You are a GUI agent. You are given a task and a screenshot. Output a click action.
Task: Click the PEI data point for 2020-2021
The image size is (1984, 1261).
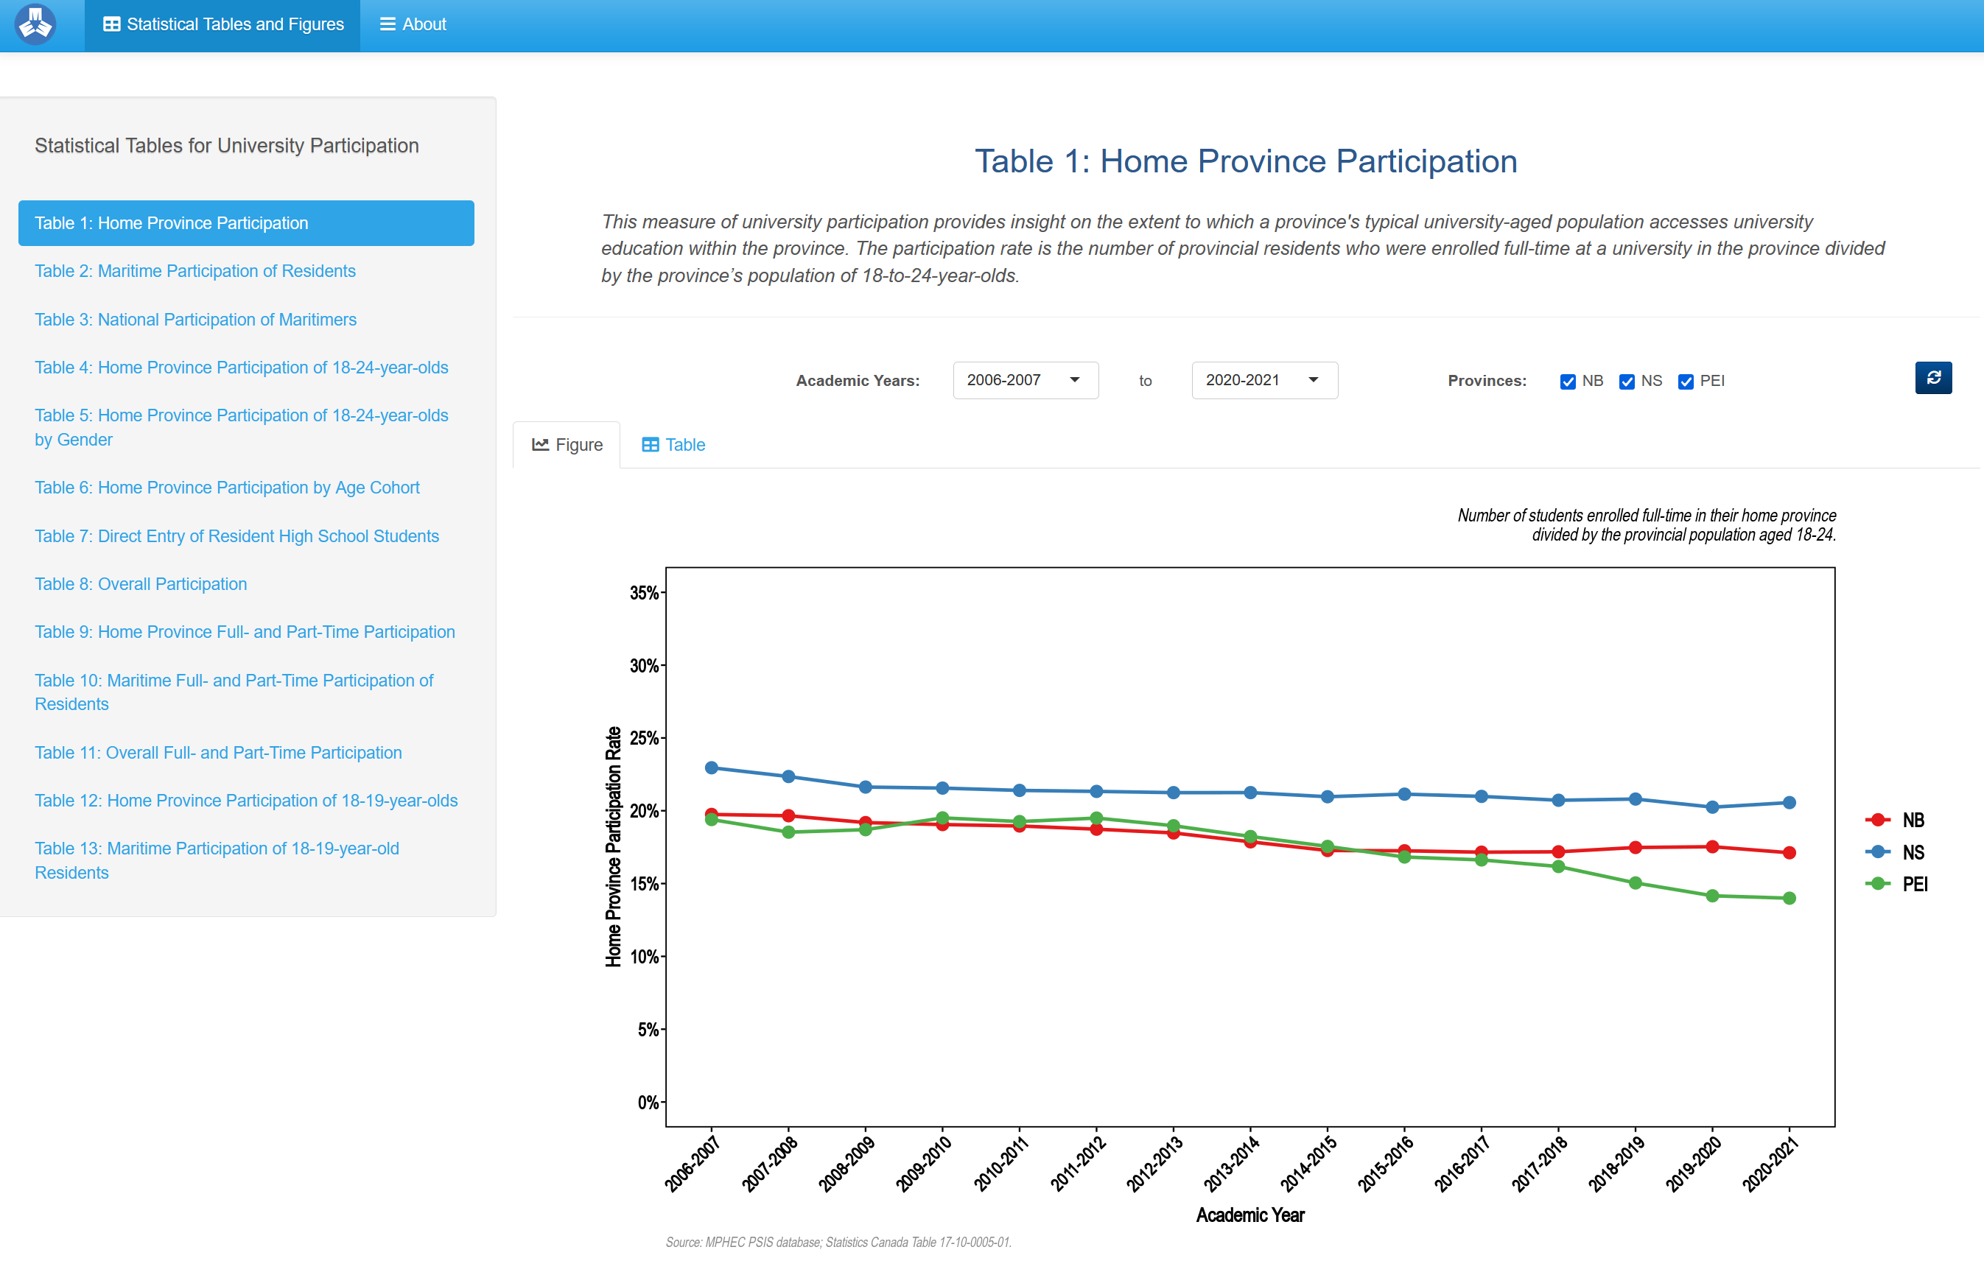pyautogui.click(x=1789, y=899)
